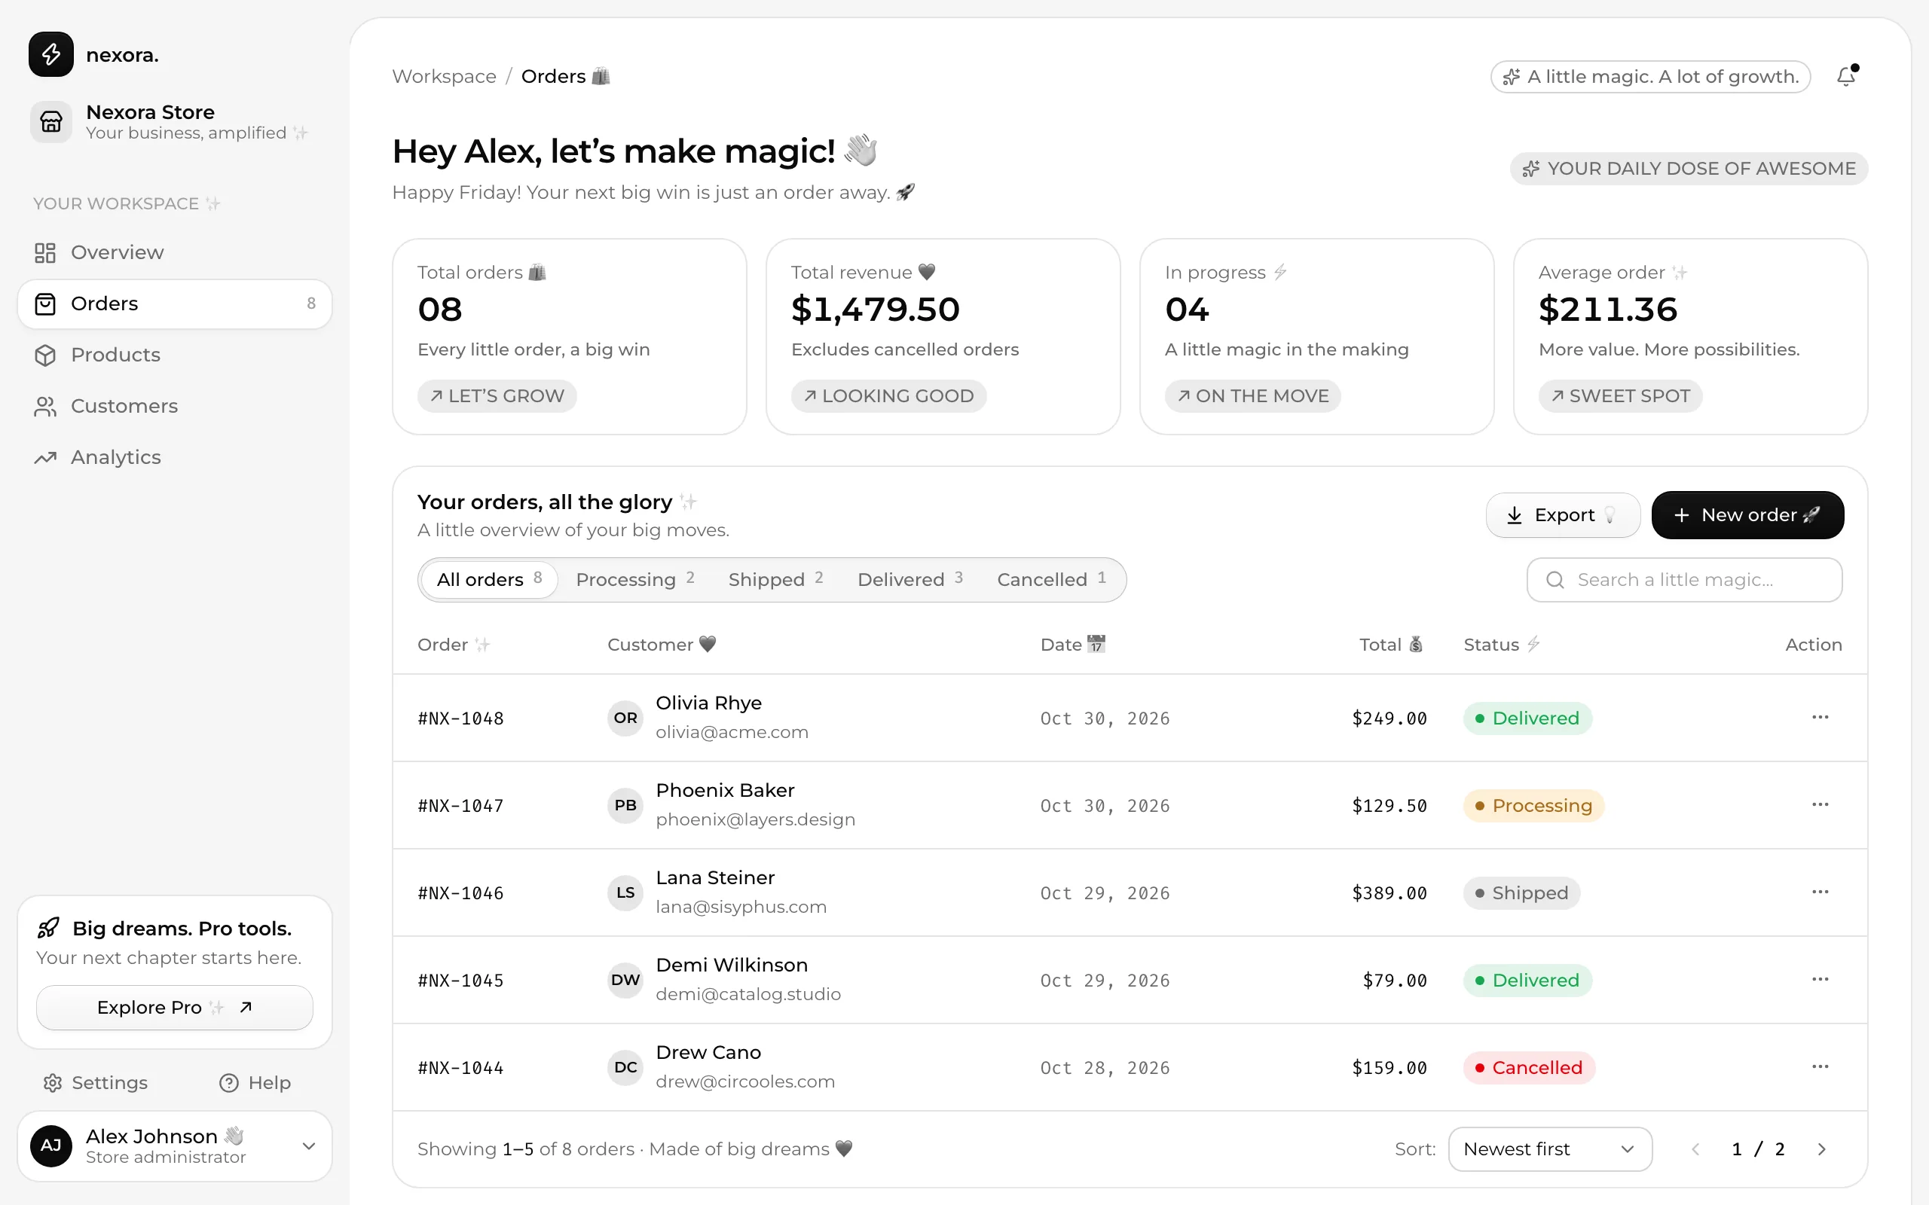Image resolution: width=1929 pixels, height=1205 pixels.
Task: Open actions menu for order #NX-1045
Action: coord(1820,980)
